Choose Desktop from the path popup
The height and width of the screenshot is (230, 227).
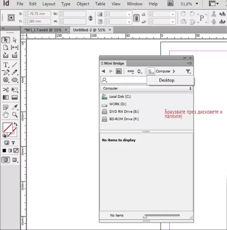(x=167, y=80)
